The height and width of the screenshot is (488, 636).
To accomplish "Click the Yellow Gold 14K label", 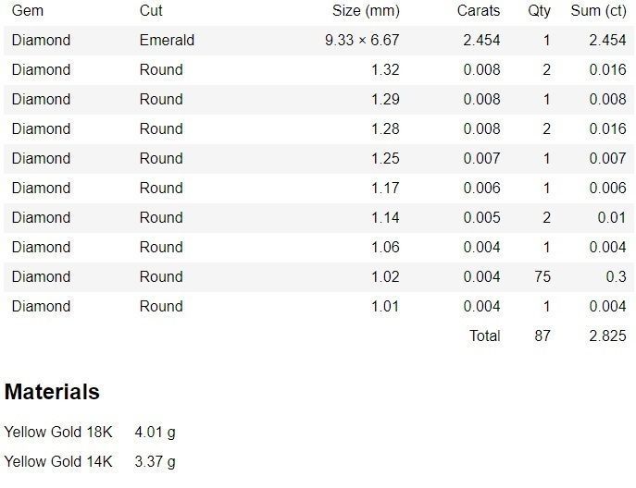I will (58, 461).
